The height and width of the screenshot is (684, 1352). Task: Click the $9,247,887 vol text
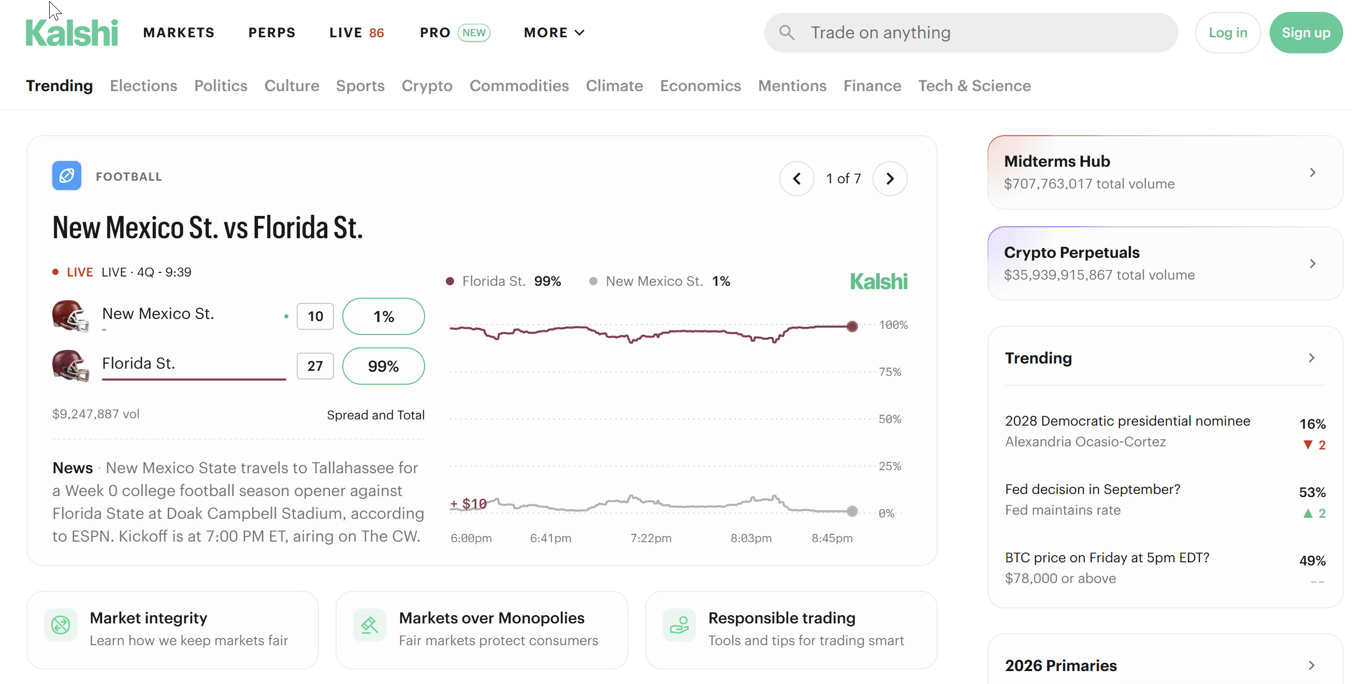(95, 414)
